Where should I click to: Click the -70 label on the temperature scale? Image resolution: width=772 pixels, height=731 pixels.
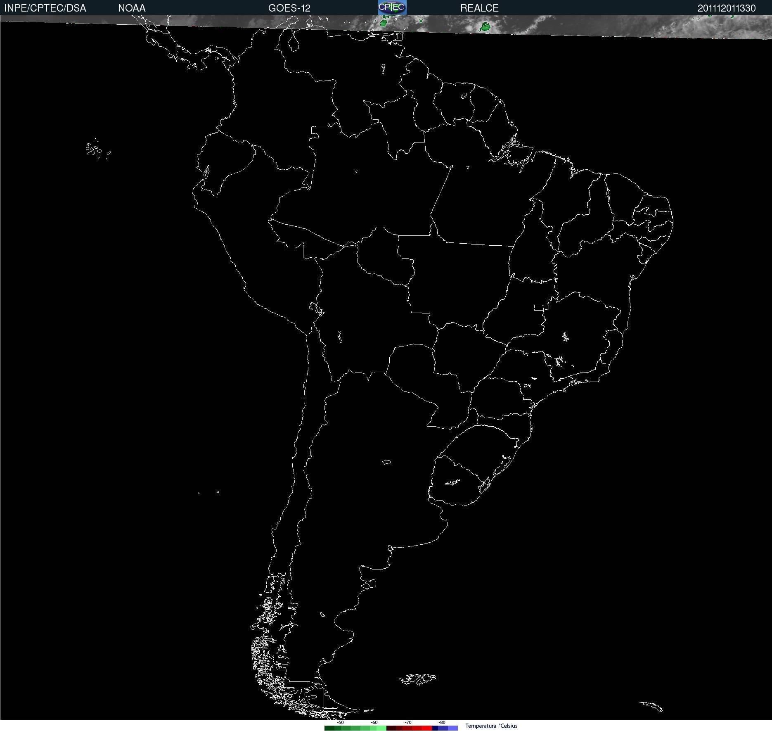[x=408, y=723]
